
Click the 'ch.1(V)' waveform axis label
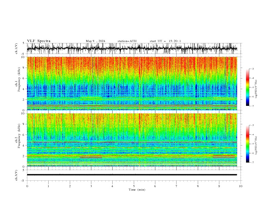coord(16,48)
